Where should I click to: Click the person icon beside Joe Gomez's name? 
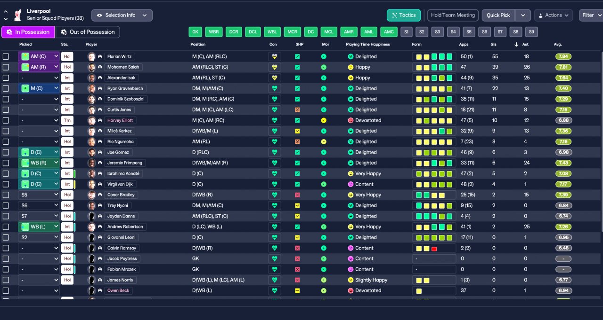[x=100, y=152]
